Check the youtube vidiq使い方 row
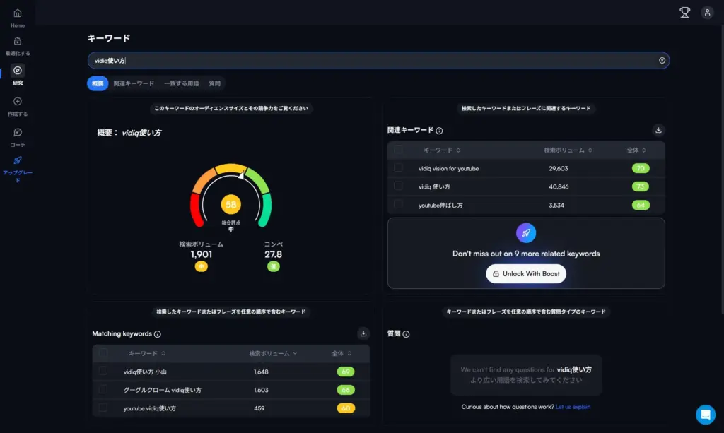This screenshot has width=724, height=433. [x=103, y=408]
